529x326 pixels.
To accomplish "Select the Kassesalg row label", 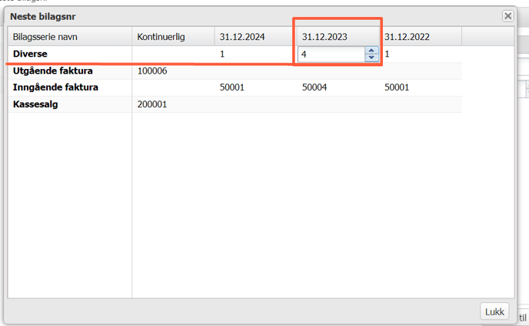I will tap(35, 104).
